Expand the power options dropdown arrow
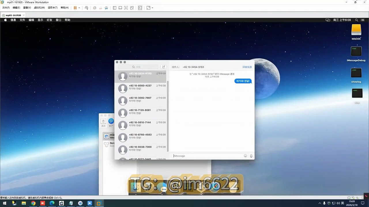The height and width of the screenshot is (207, 369). [79, 8]
